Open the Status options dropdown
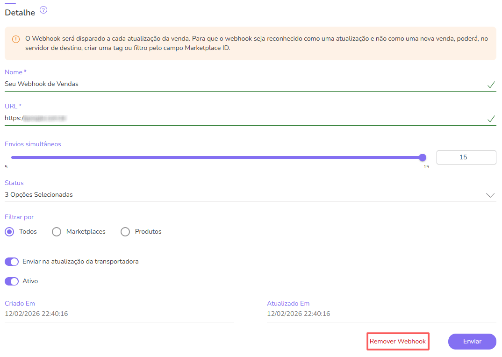The image size is (502, 357). point(234,194)
